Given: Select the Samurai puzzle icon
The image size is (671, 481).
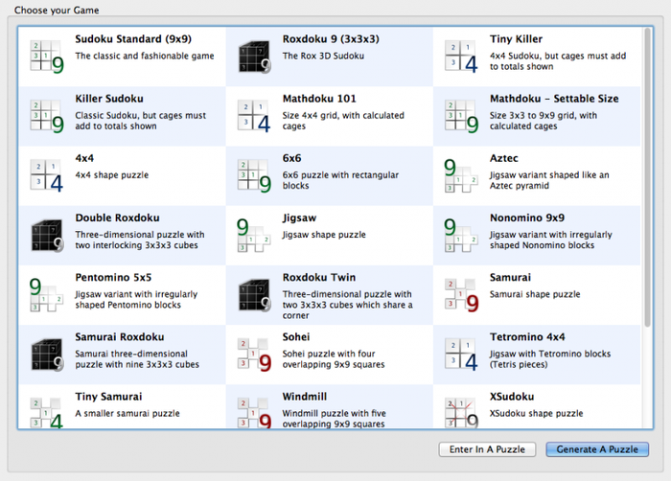Looking at the screenshot, I should pos(461,295).
